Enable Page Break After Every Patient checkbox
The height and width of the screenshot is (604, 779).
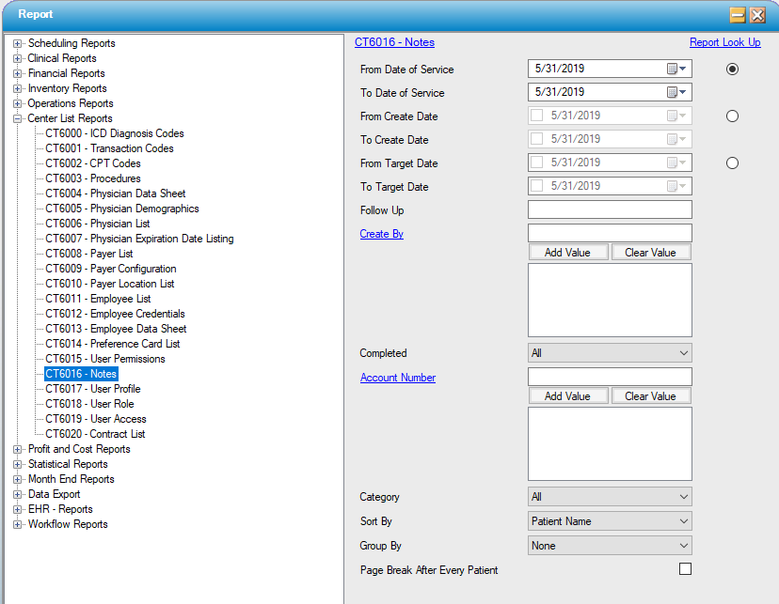tap(685, 569)
